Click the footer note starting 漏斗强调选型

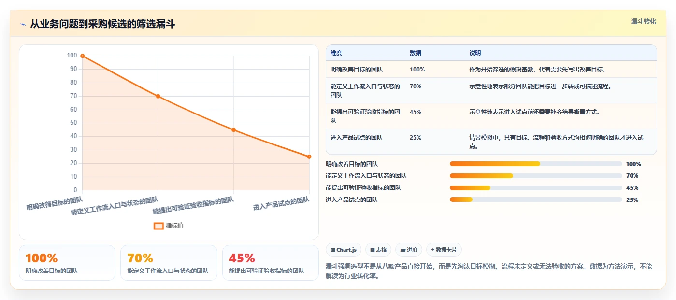pyautogui.click(x=489, y=271)
